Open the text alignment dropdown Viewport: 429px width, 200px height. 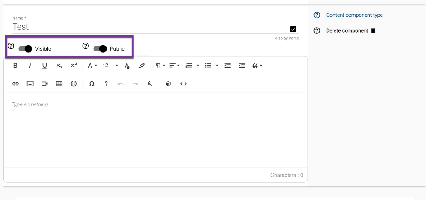pos(174,66)
